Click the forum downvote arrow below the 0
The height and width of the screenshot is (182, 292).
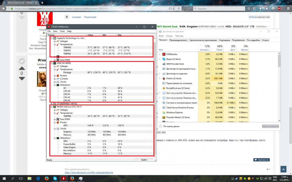click(22, 79)
